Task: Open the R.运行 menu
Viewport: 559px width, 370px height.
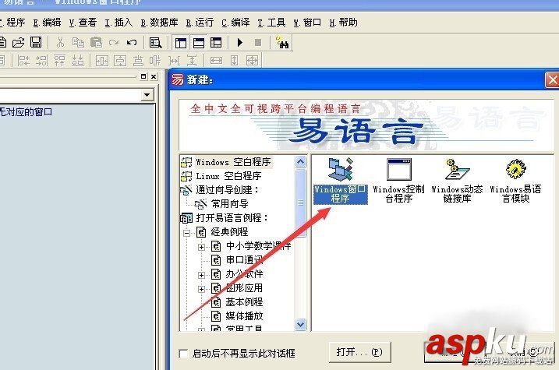Action: click(200, 23)
